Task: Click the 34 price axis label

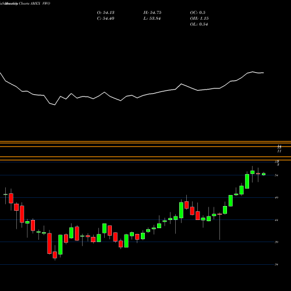Action: (276, 264)
